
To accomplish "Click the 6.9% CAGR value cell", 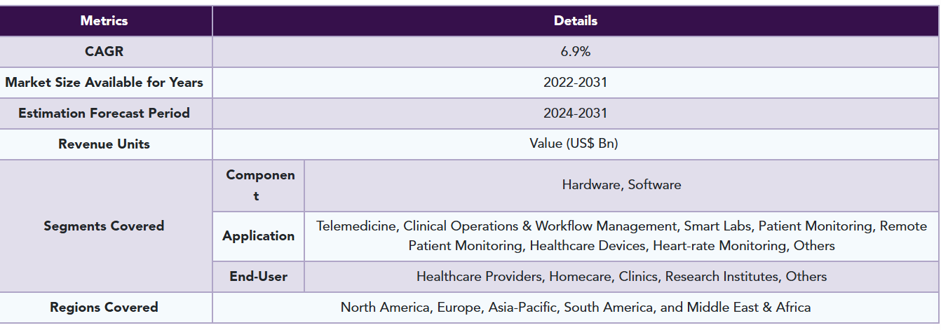I will (x=575, y=52).
